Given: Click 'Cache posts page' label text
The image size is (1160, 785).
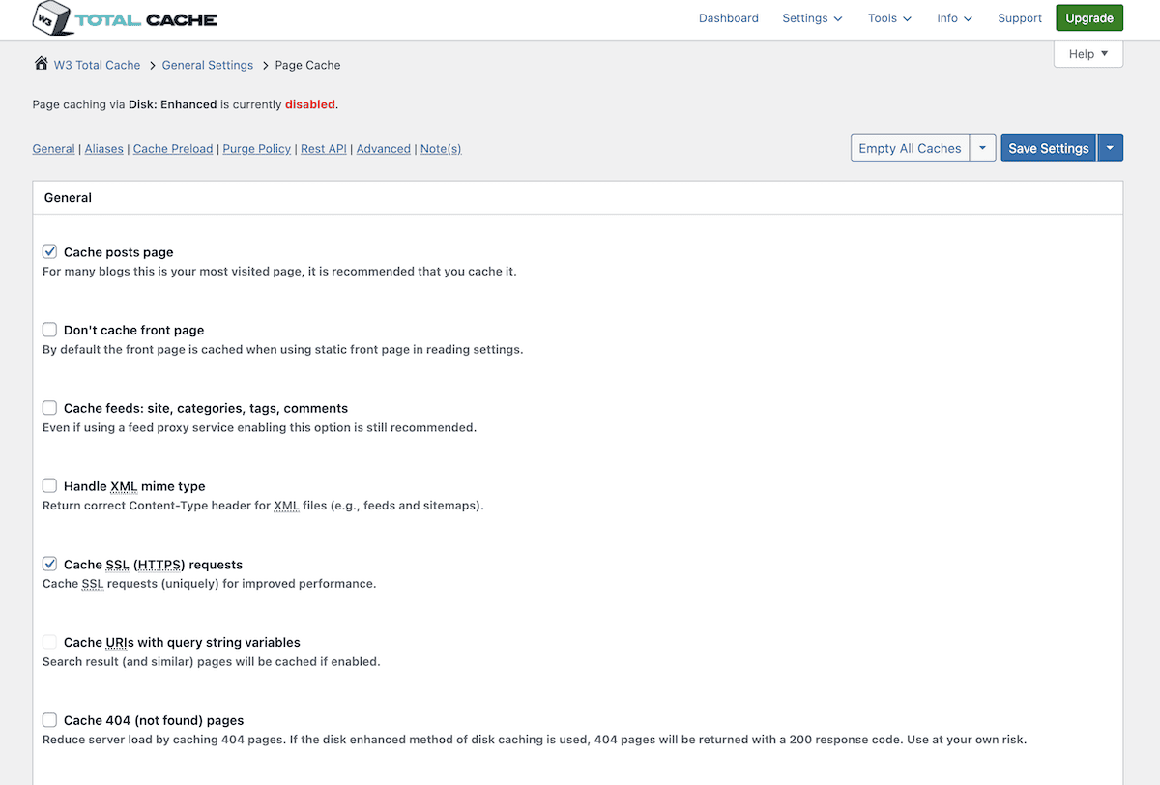Looking at the screenshot, I should (x=119, y=252).
